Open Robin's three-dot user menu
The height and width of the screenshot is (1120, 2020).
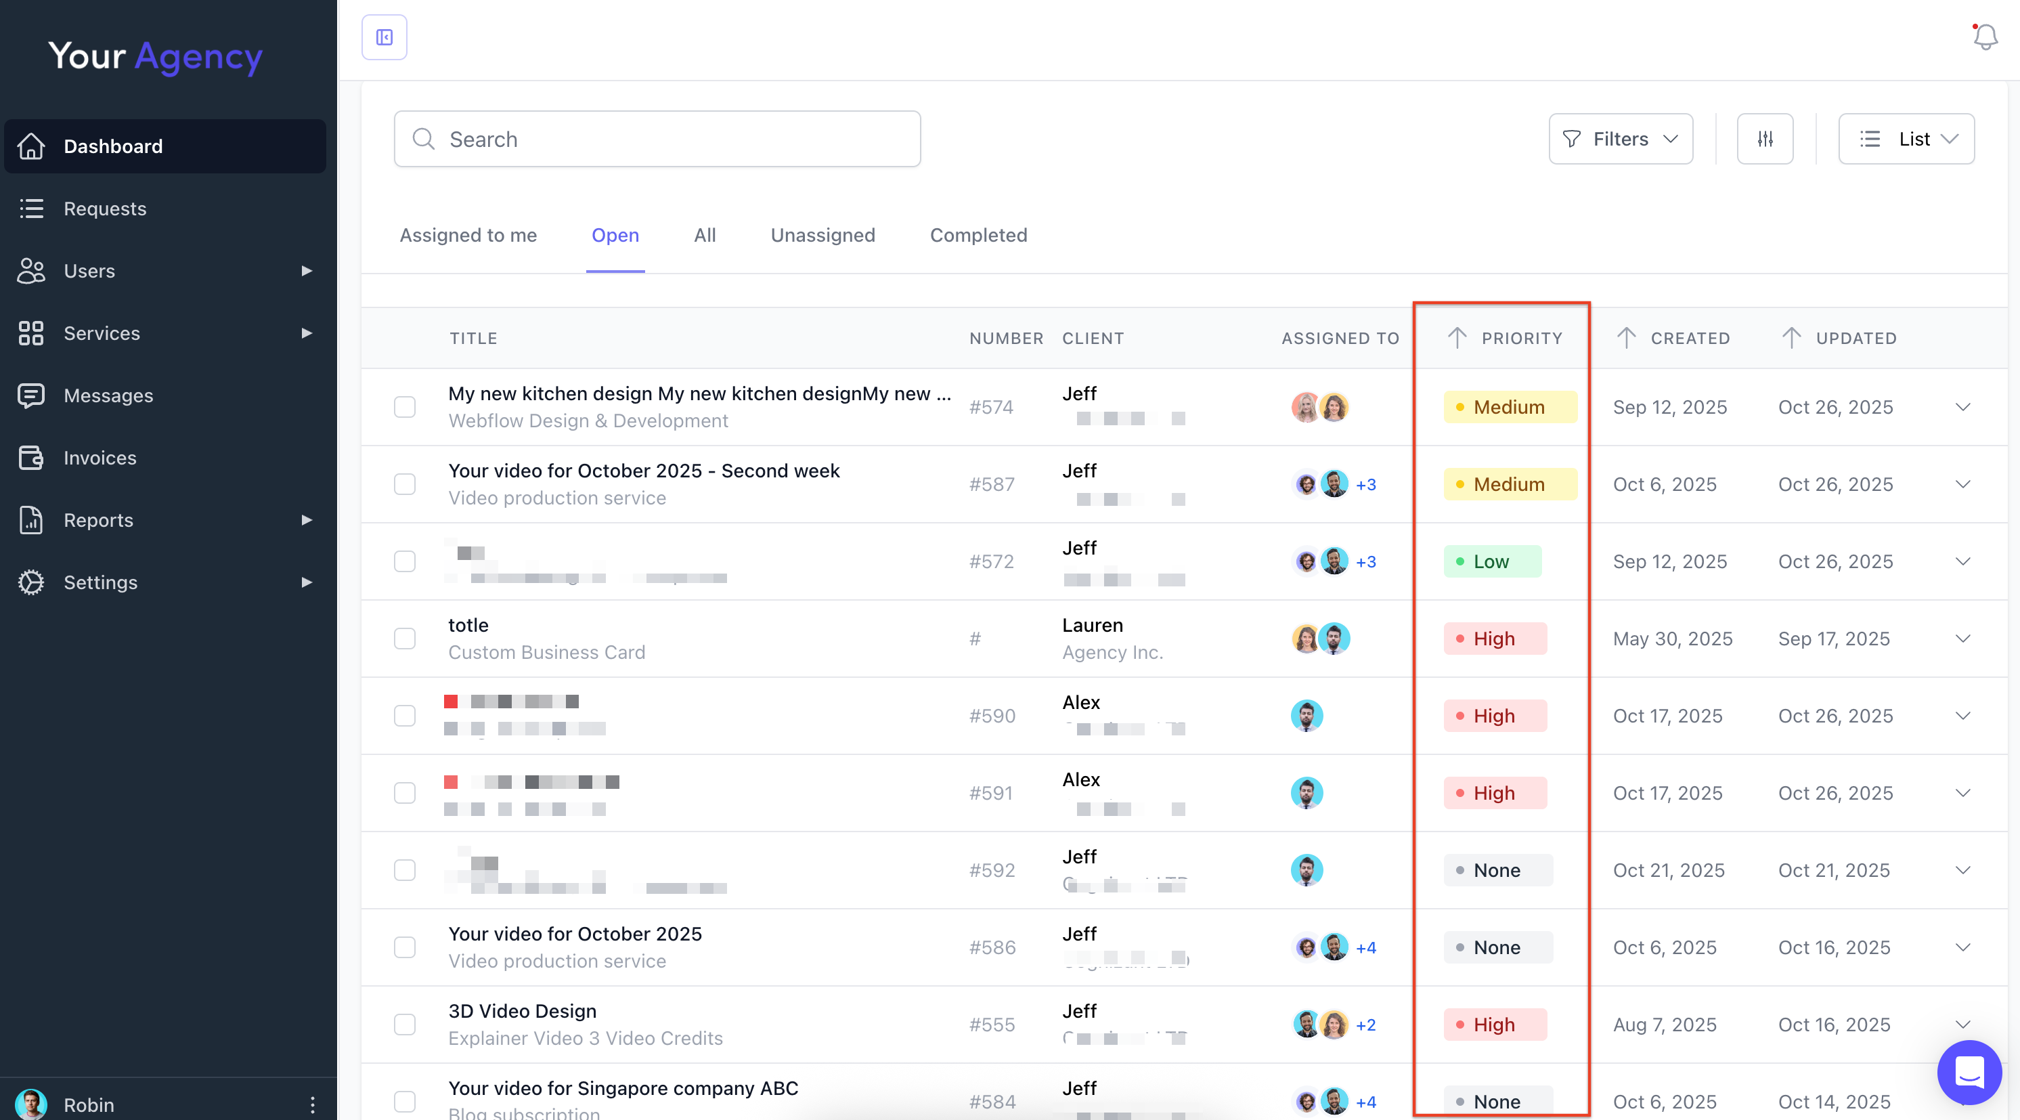coord(312,1104)
